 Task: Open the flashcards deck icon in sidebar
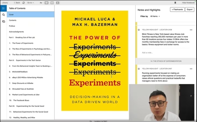tap(4, 21)
